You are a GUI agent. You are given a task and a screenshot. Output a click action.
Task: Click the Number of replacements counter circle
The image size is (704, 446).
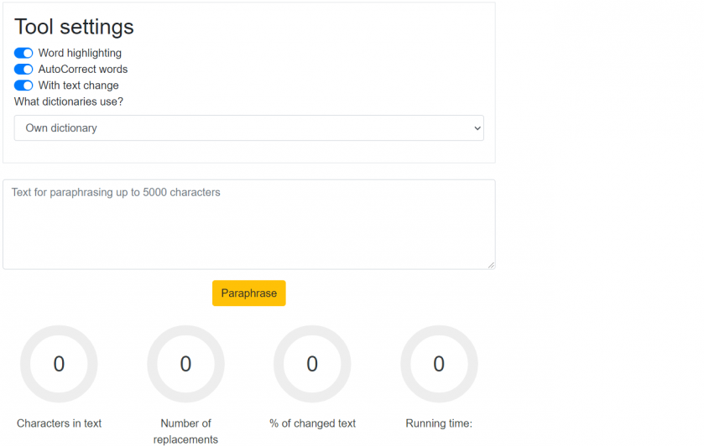[x=185, y=364]
